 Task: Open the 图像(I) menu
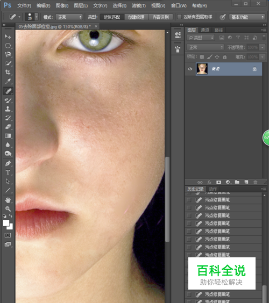tap(62, 6)
